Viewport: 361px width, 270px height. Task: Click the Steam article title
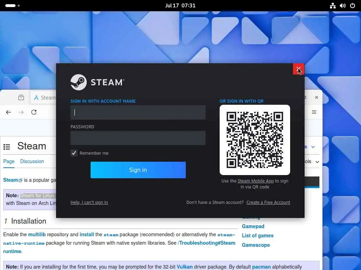[x=32, y=146]
